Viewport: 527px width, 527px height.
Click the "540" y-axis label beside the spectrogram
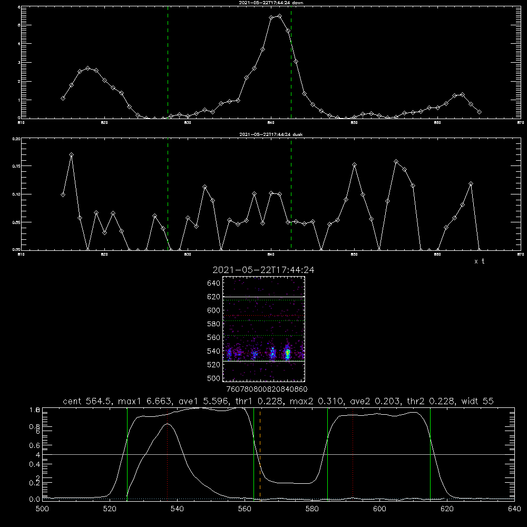point(214,351)
